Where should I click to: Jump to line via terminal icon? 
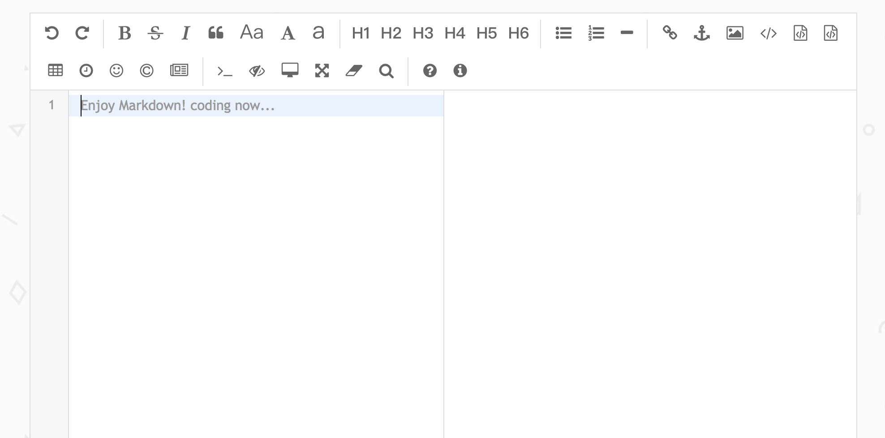[224, 71]
